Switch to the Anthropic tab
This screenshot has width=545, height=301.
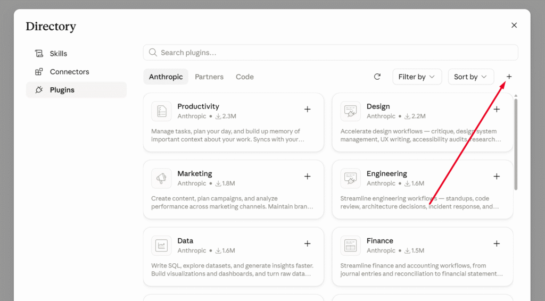[166, 77]
